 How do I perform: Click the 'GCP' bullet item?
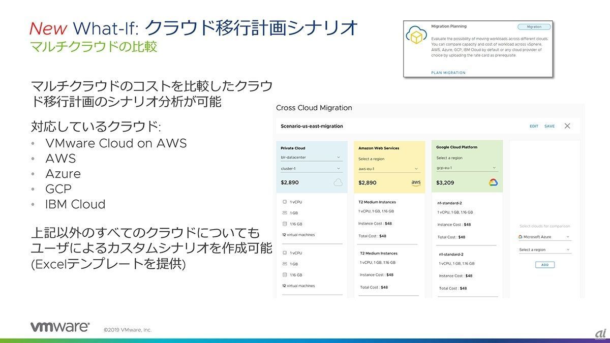pos(58,189)
